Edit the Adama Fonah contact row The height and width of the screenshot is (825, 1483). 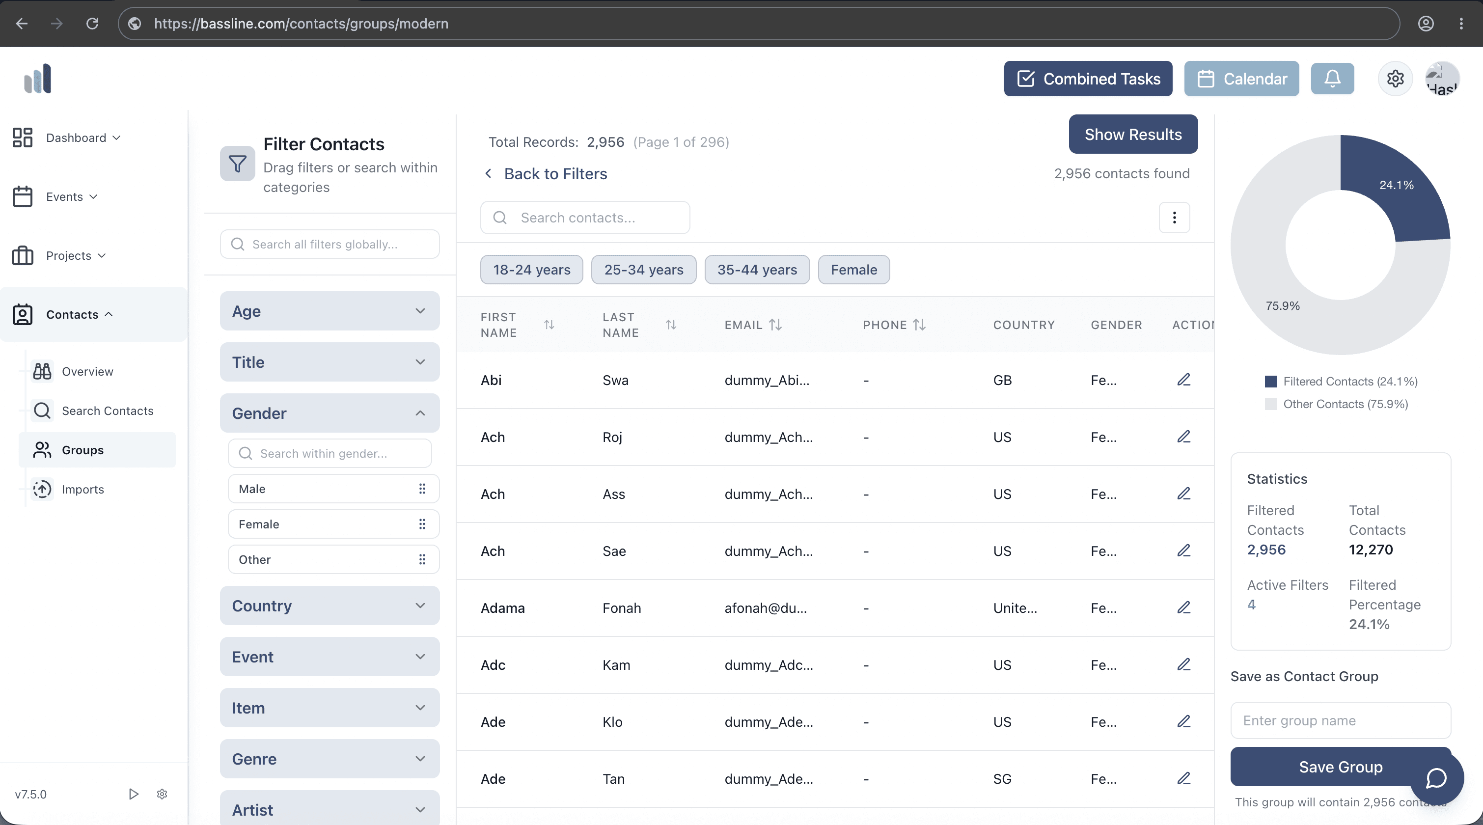(1183, 607)
